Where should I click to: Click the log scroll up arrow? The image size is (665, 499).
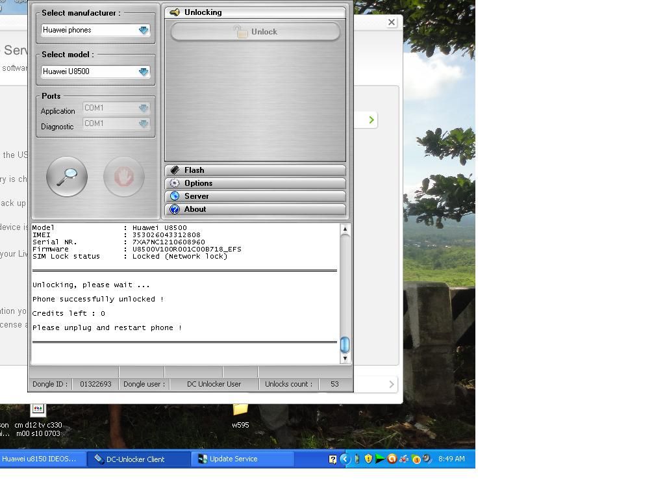[345, 229]
